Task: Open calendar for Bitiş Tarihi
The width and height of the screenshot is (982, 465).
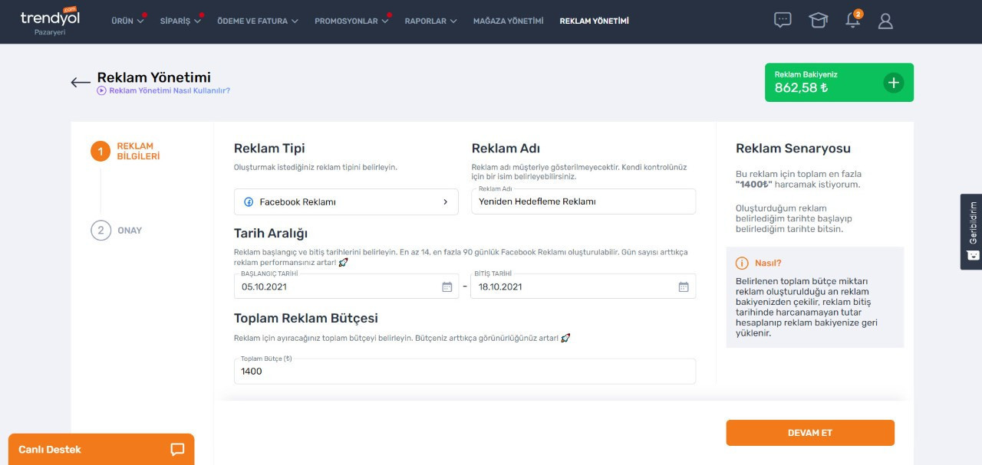Action: pos(683,287)
